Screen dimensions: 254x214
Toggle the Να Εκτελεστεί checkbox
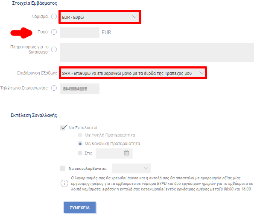coord(63,128)
